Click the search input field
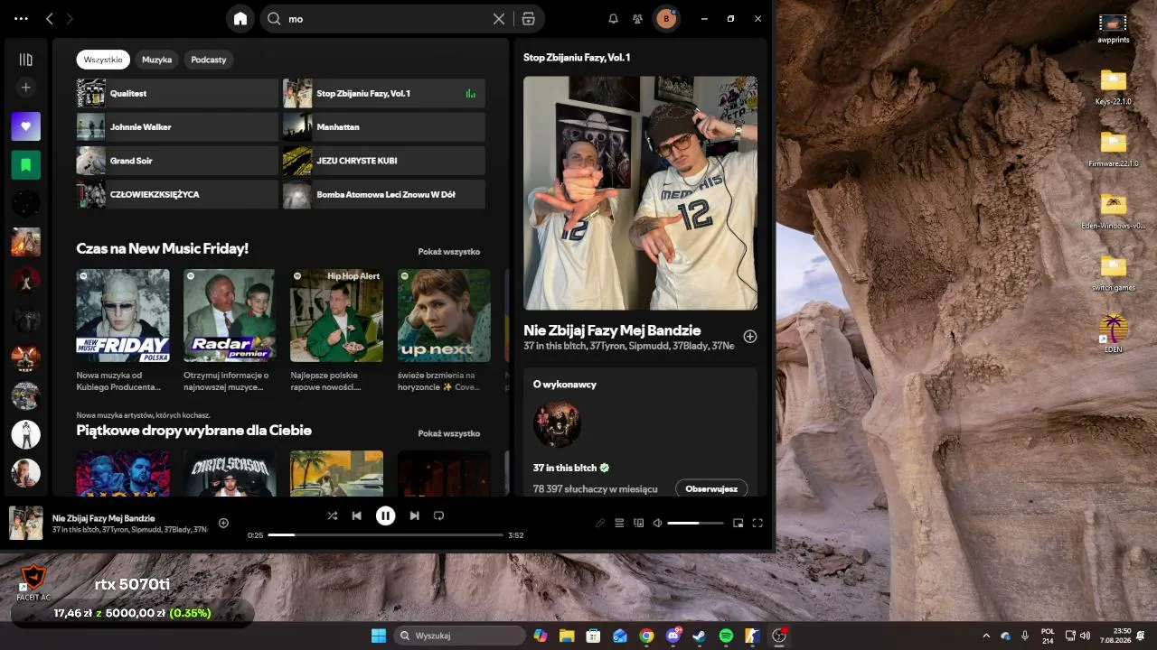 tap(387, 18)
